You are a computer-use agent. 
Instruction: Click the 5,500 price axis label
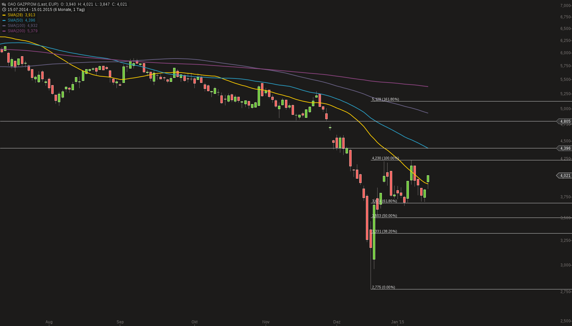(x=566, y=80)
